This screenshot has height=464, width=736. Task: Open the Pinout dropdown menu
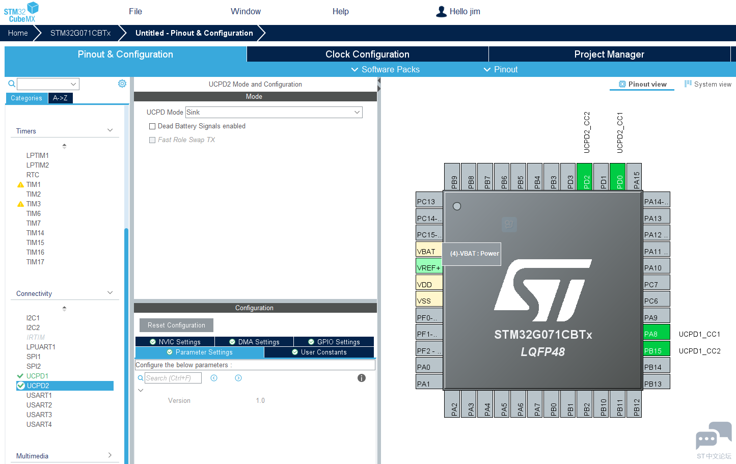pyautogui.click(x=501, y=69)
